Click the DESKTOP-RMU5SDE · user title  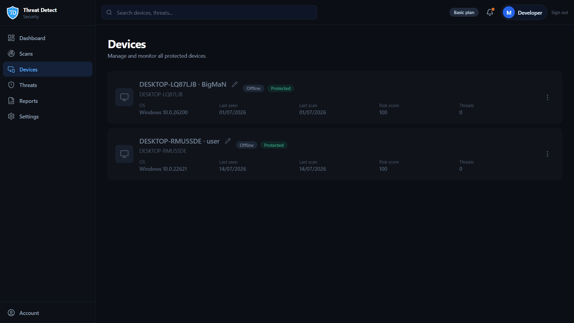(x=179, y=141)
